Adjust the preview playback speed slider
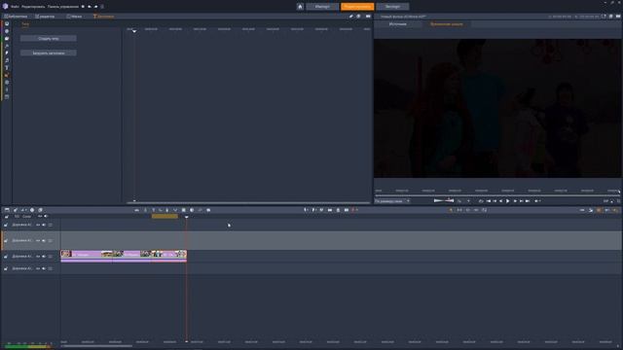The height and width of the screenshot is (350, 623). [444, 201]
